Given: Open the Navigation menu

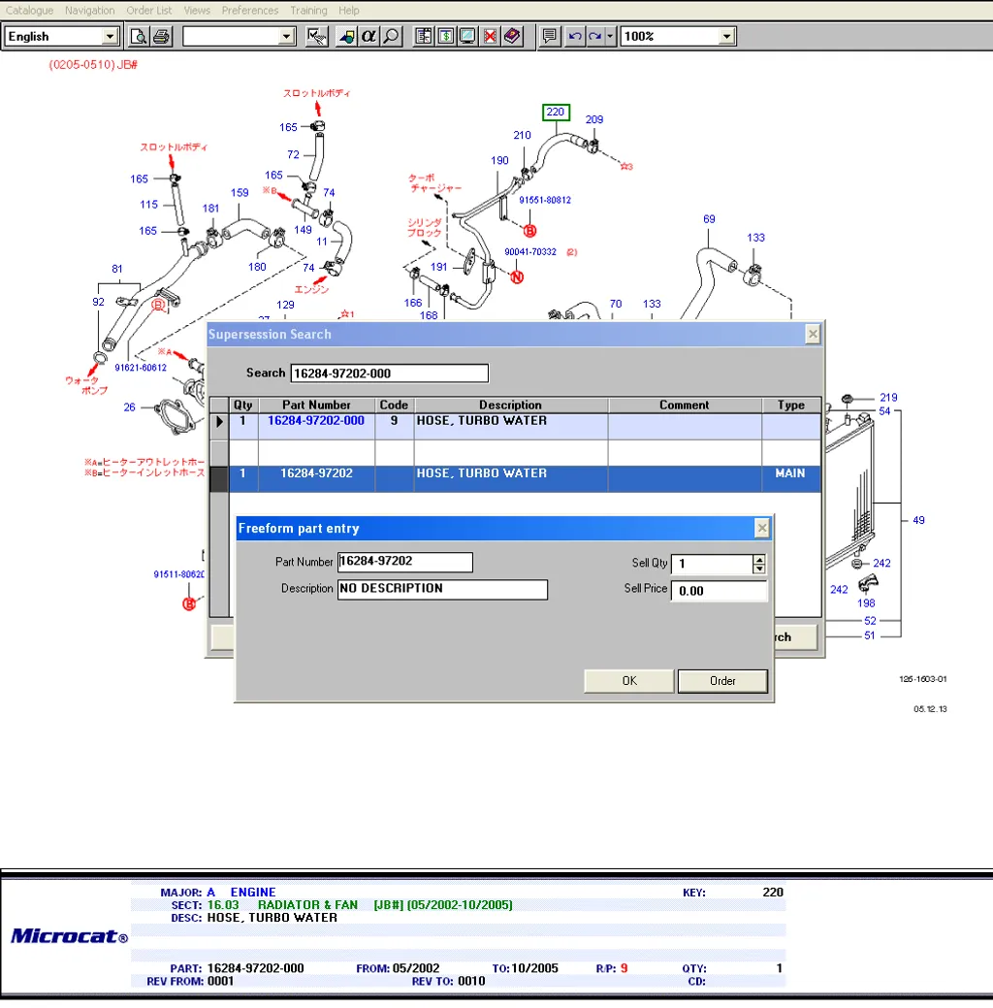Looking at the screenshot, I should (89, 11).
